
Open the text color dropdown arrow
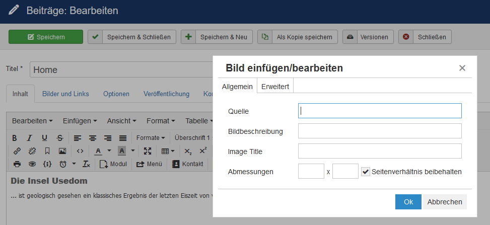[x=110, y=151]
